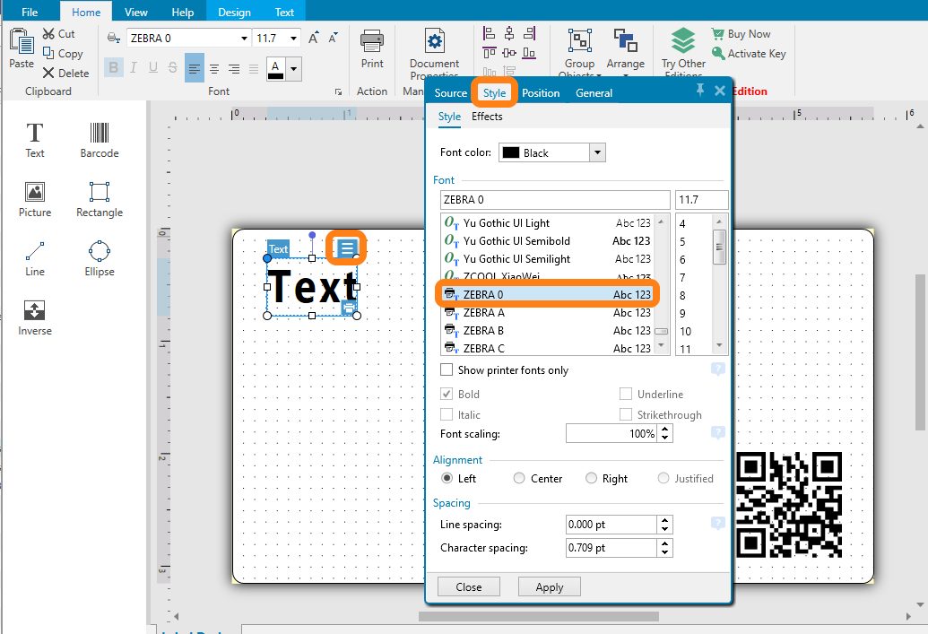Select the Text object tool
The height and width of the screenshot is (634, 928).
34,141
